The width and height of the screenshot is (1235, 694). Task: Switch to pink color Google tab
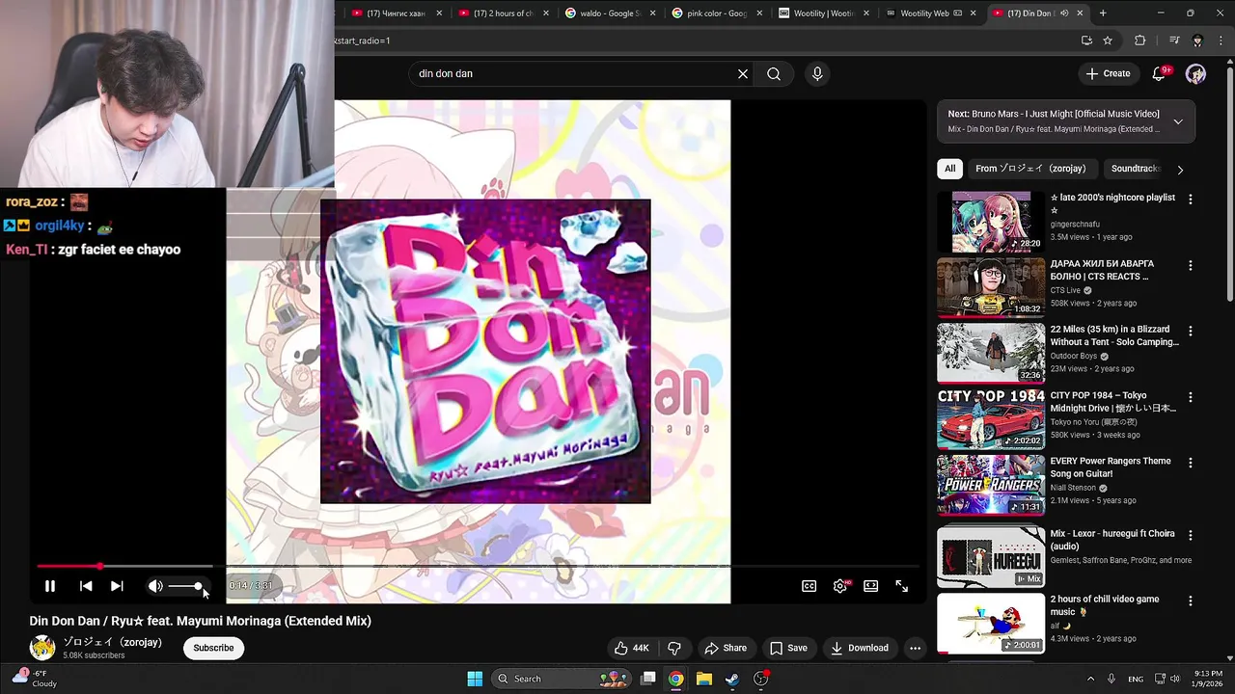pyautogui.click(x=714, y=13)
